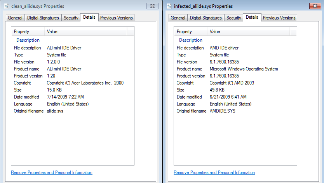Viewport: 324px width, 183px height.
Task: Click file icon in clean_aliide.sys title bar
Action: click(x=7, y=6)
